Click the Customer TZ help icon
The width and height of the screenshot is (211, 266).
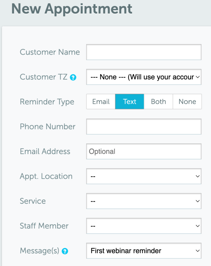coord(73,77)
